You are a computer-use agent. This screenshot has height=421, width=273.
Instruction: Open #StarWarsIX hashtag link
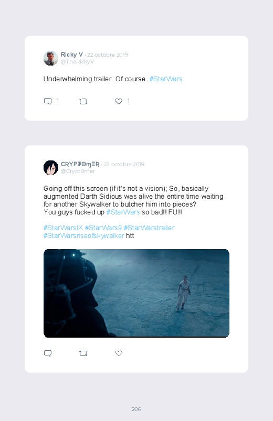[x=63, y=228]
